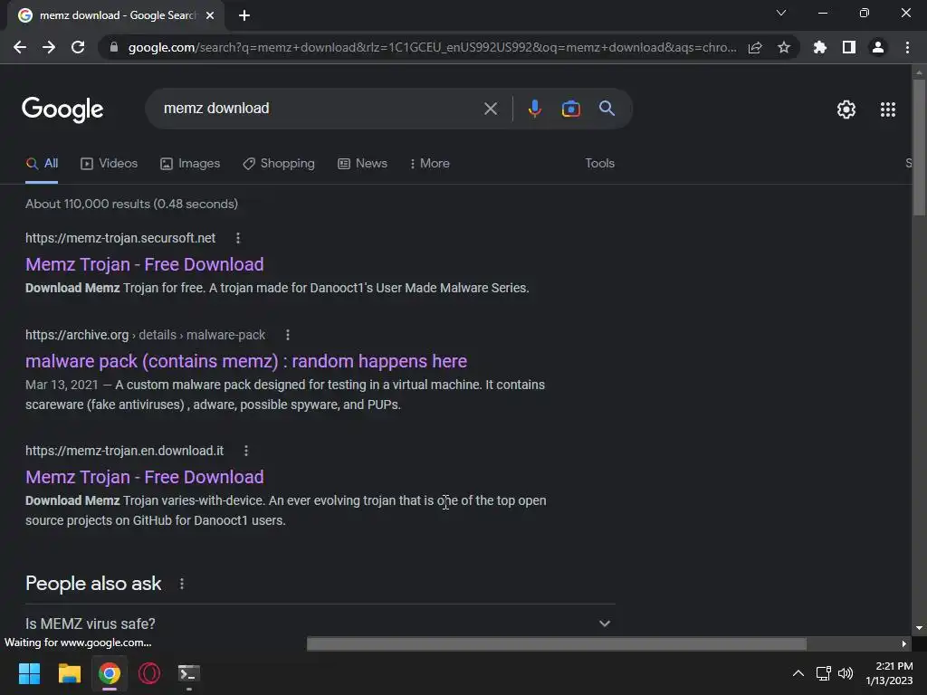The width and height of the screenshot is (927, 695).
Task: Switch to News results tab
Action: click(x=362, y=164)
